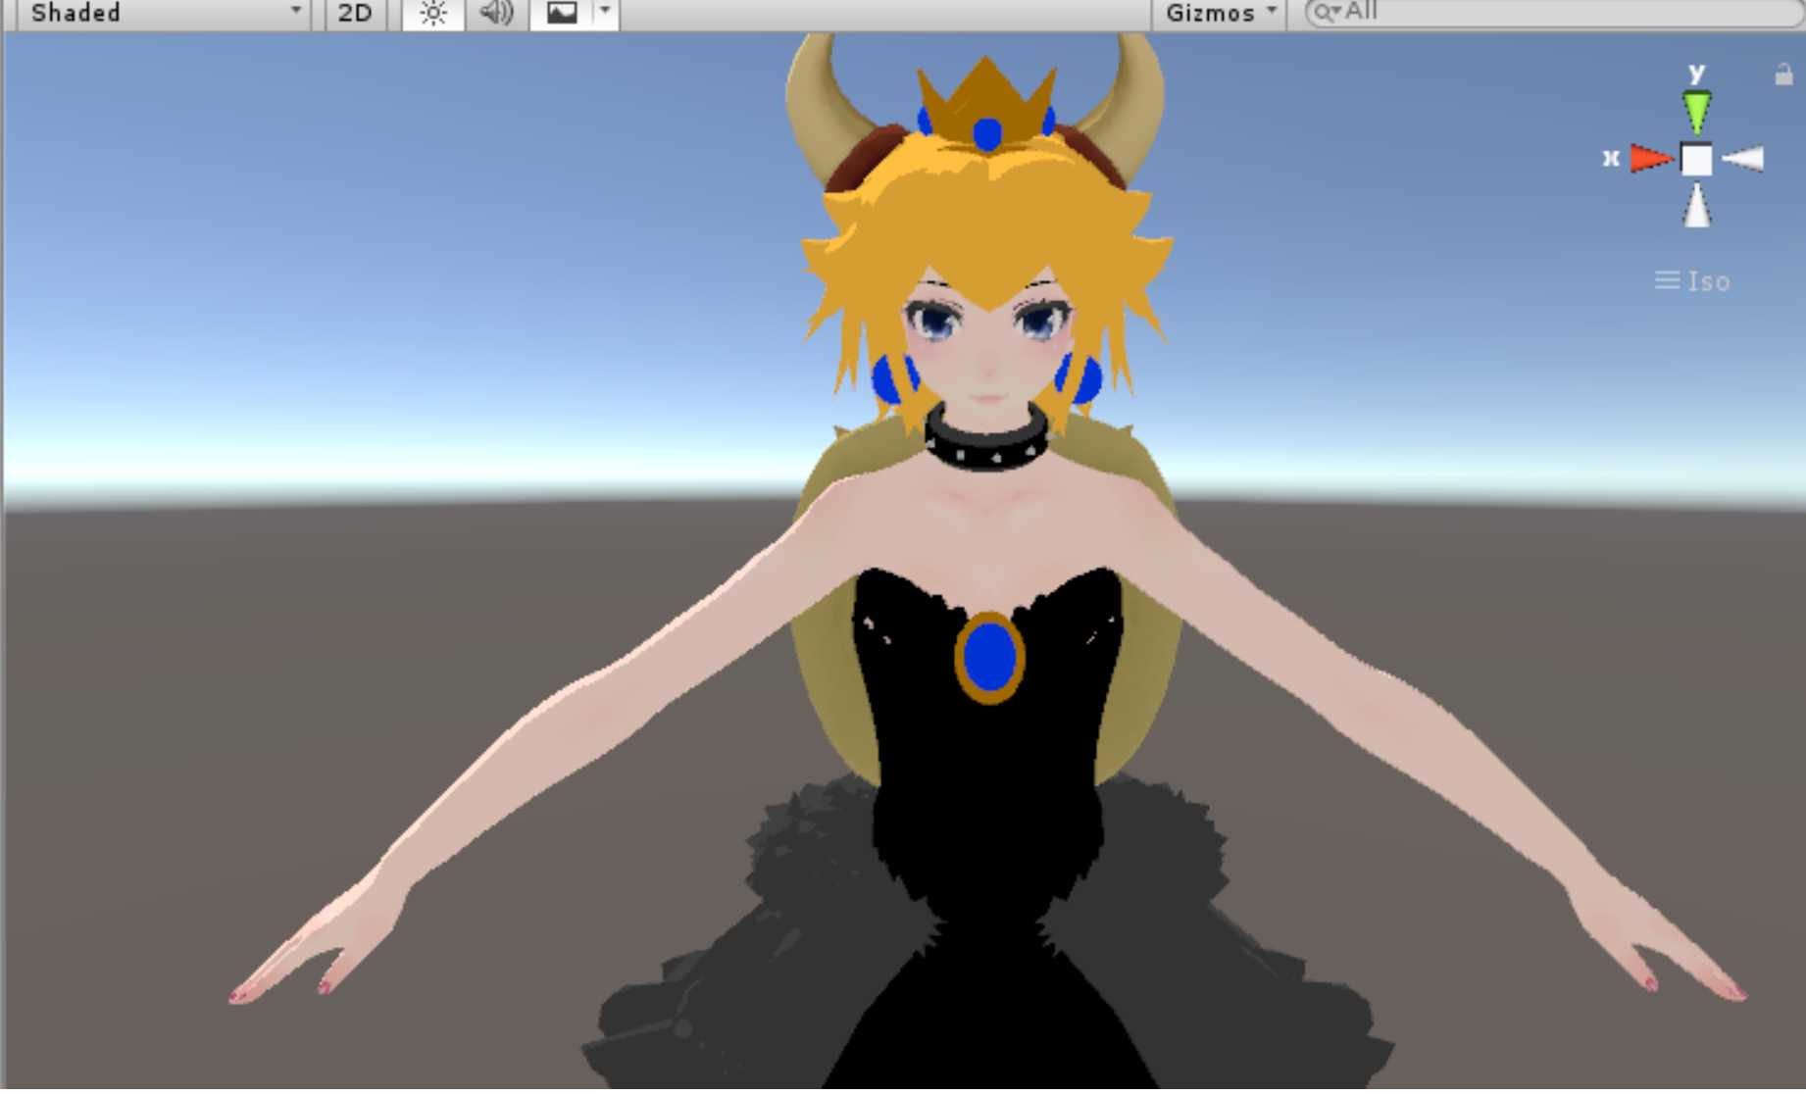Open the effects options dropdown arrow

click(605, 12)
